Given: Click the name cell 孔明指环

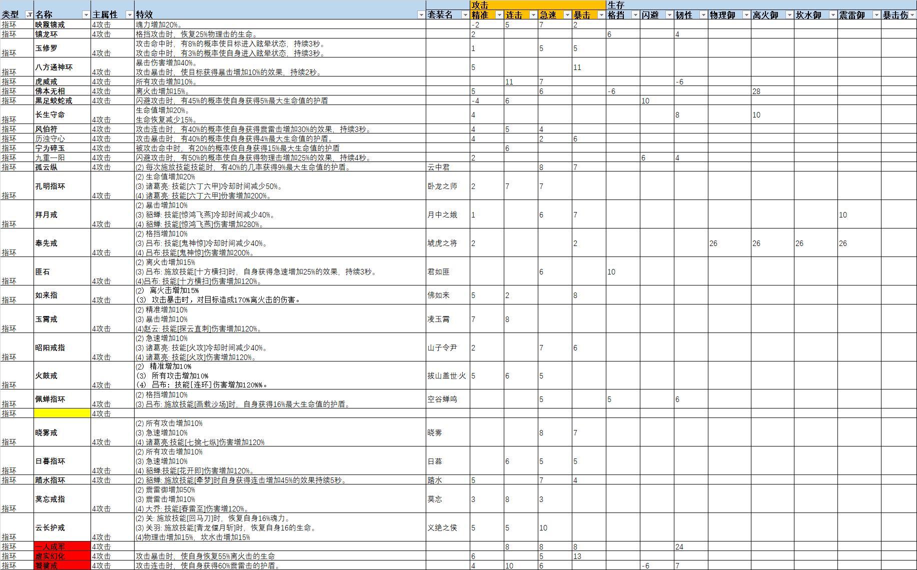Looking at the screenshot, I should pos(62,186).
